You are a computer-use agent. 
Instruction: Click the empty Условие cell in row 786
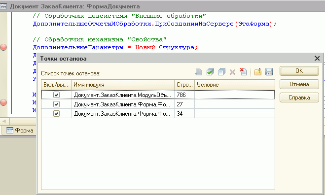(235, 95)
